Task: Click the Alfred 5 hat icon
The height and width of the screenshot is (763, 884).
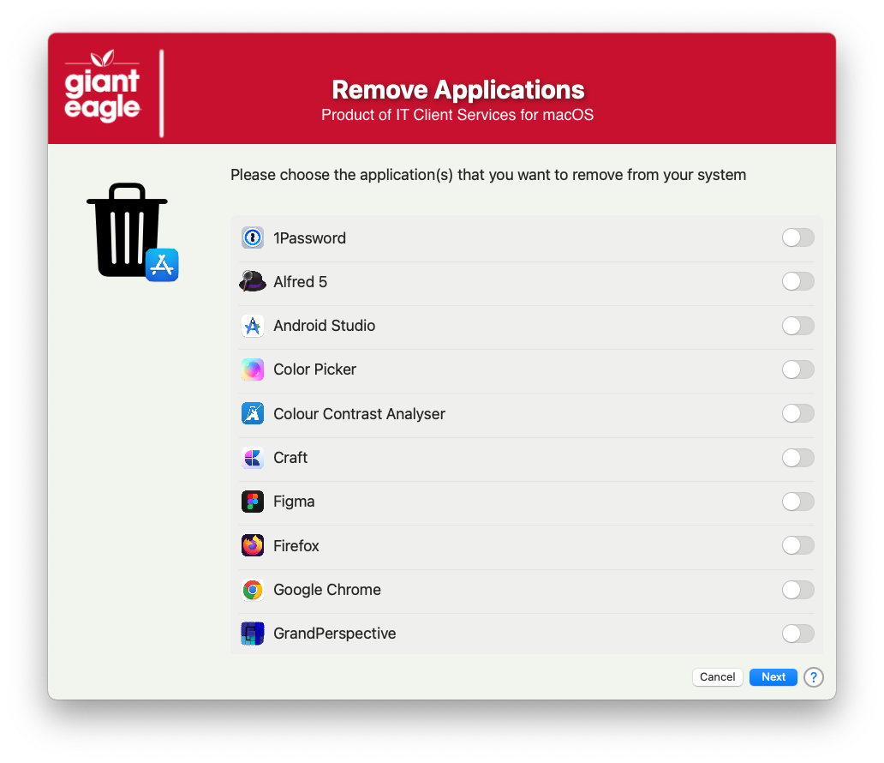Action: 253,281
